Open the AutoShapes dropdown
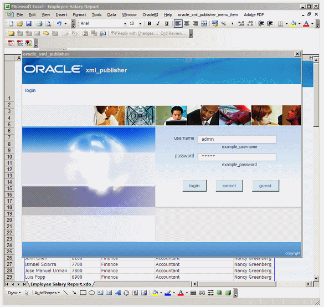 (47, 293)
